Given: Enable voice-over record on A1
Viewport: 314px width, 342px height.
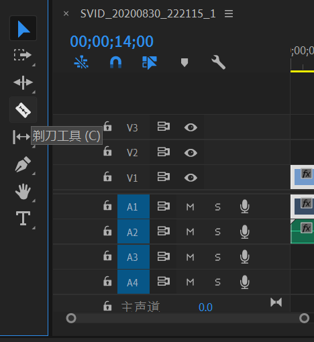Looking at the screenshot, I should click(245, 207).
